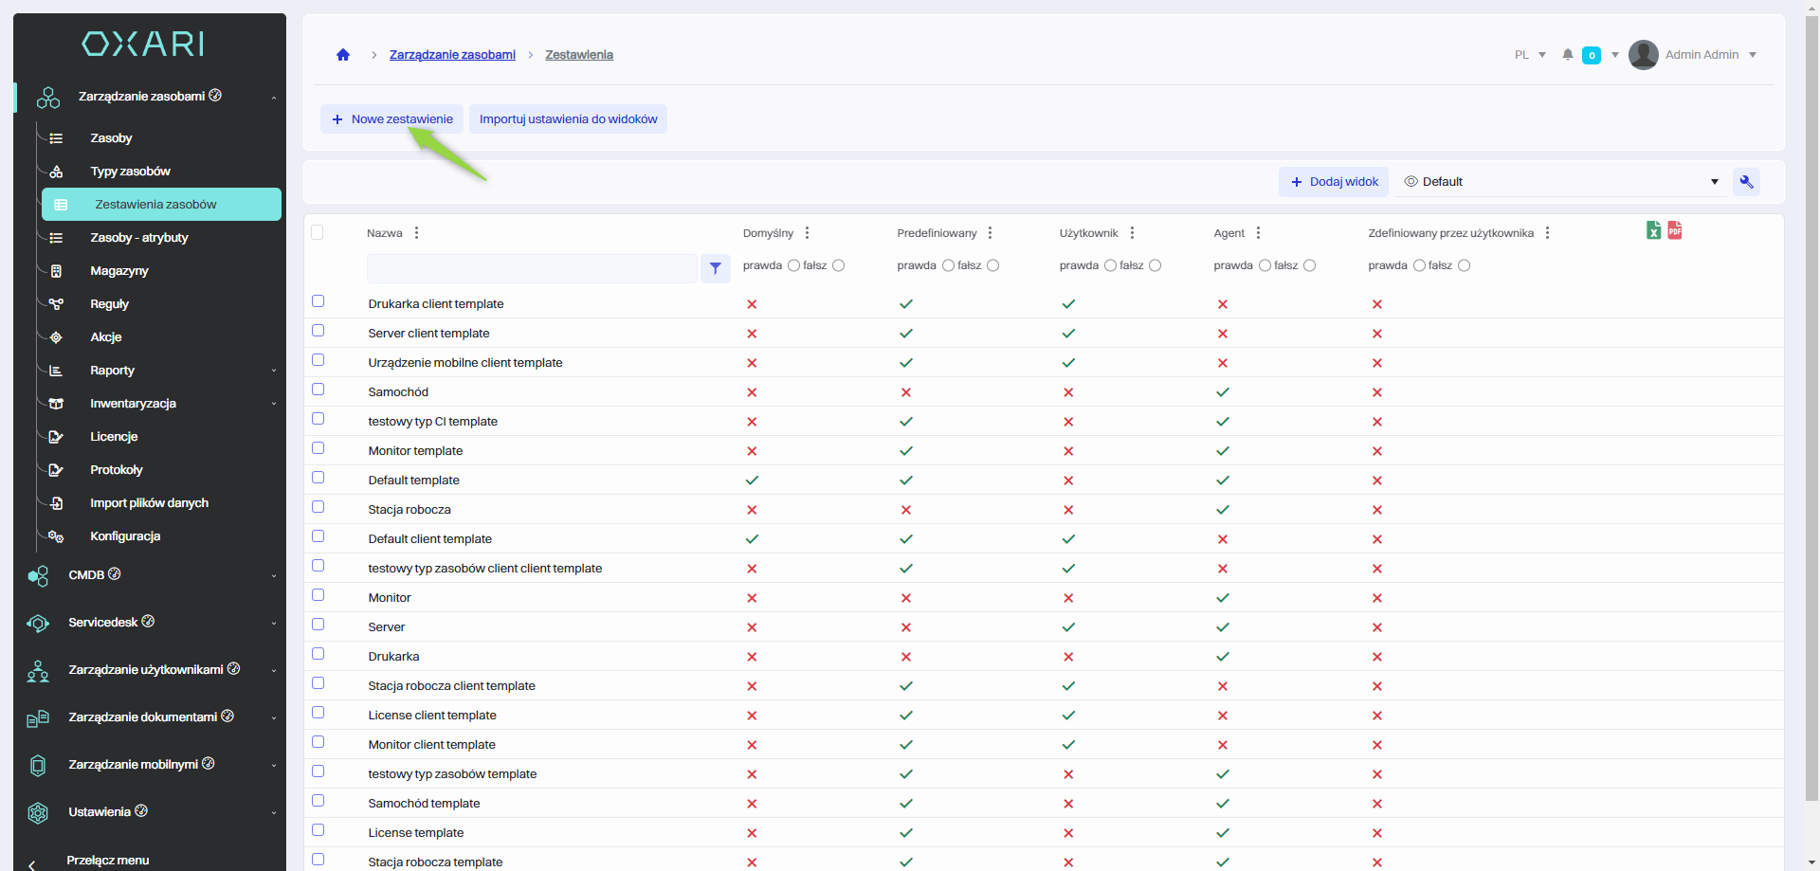Open Nazwa column options menu
The width and height of the screenshot is (1820, 871).
[x=417, y=233]
